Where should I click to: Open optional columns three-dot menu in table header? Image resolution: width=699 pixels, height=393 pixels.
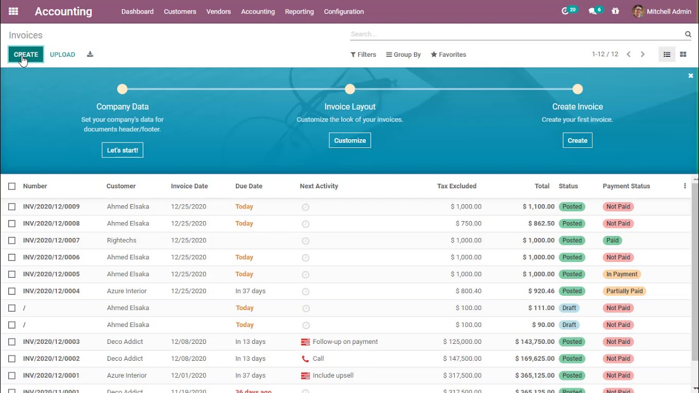685,186
